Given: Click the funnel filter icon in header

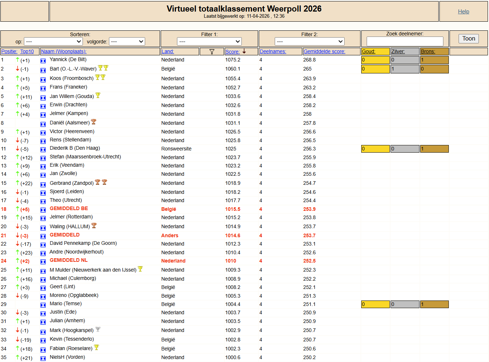Looking at the screenshot, I should click(x=212, y=52).
